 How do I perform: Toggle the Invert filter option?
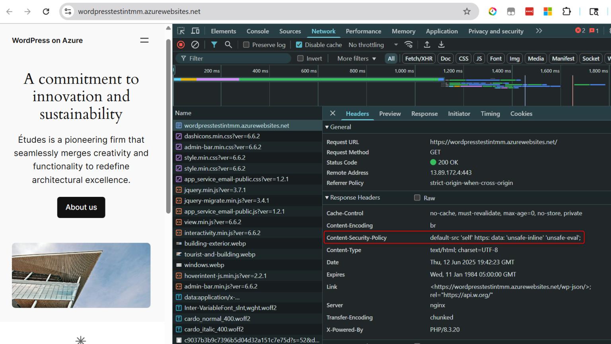click(301, 58)
